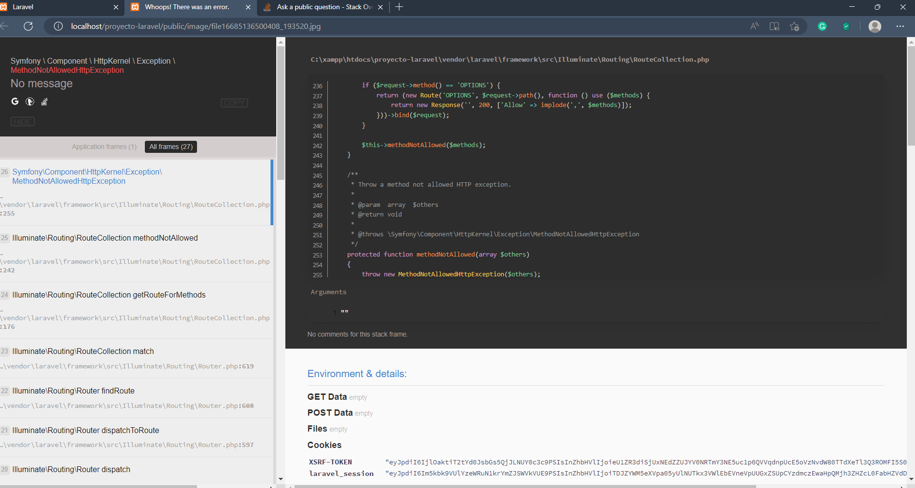Click details pane horizontal scrollbar

point(525,486)
